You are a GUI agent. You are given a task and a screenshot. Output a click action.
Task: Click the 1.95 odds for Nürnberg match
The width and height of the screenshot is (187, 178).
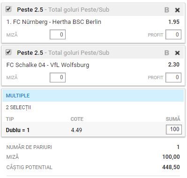pos(174,22)
